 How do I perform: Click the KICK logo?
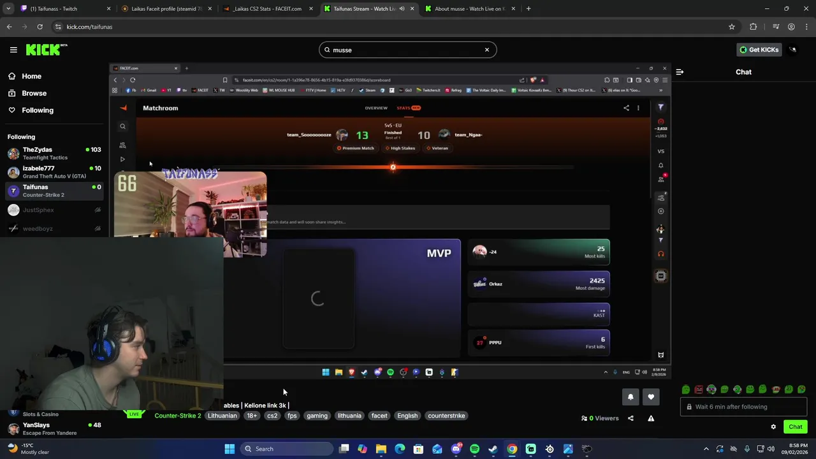47,50
